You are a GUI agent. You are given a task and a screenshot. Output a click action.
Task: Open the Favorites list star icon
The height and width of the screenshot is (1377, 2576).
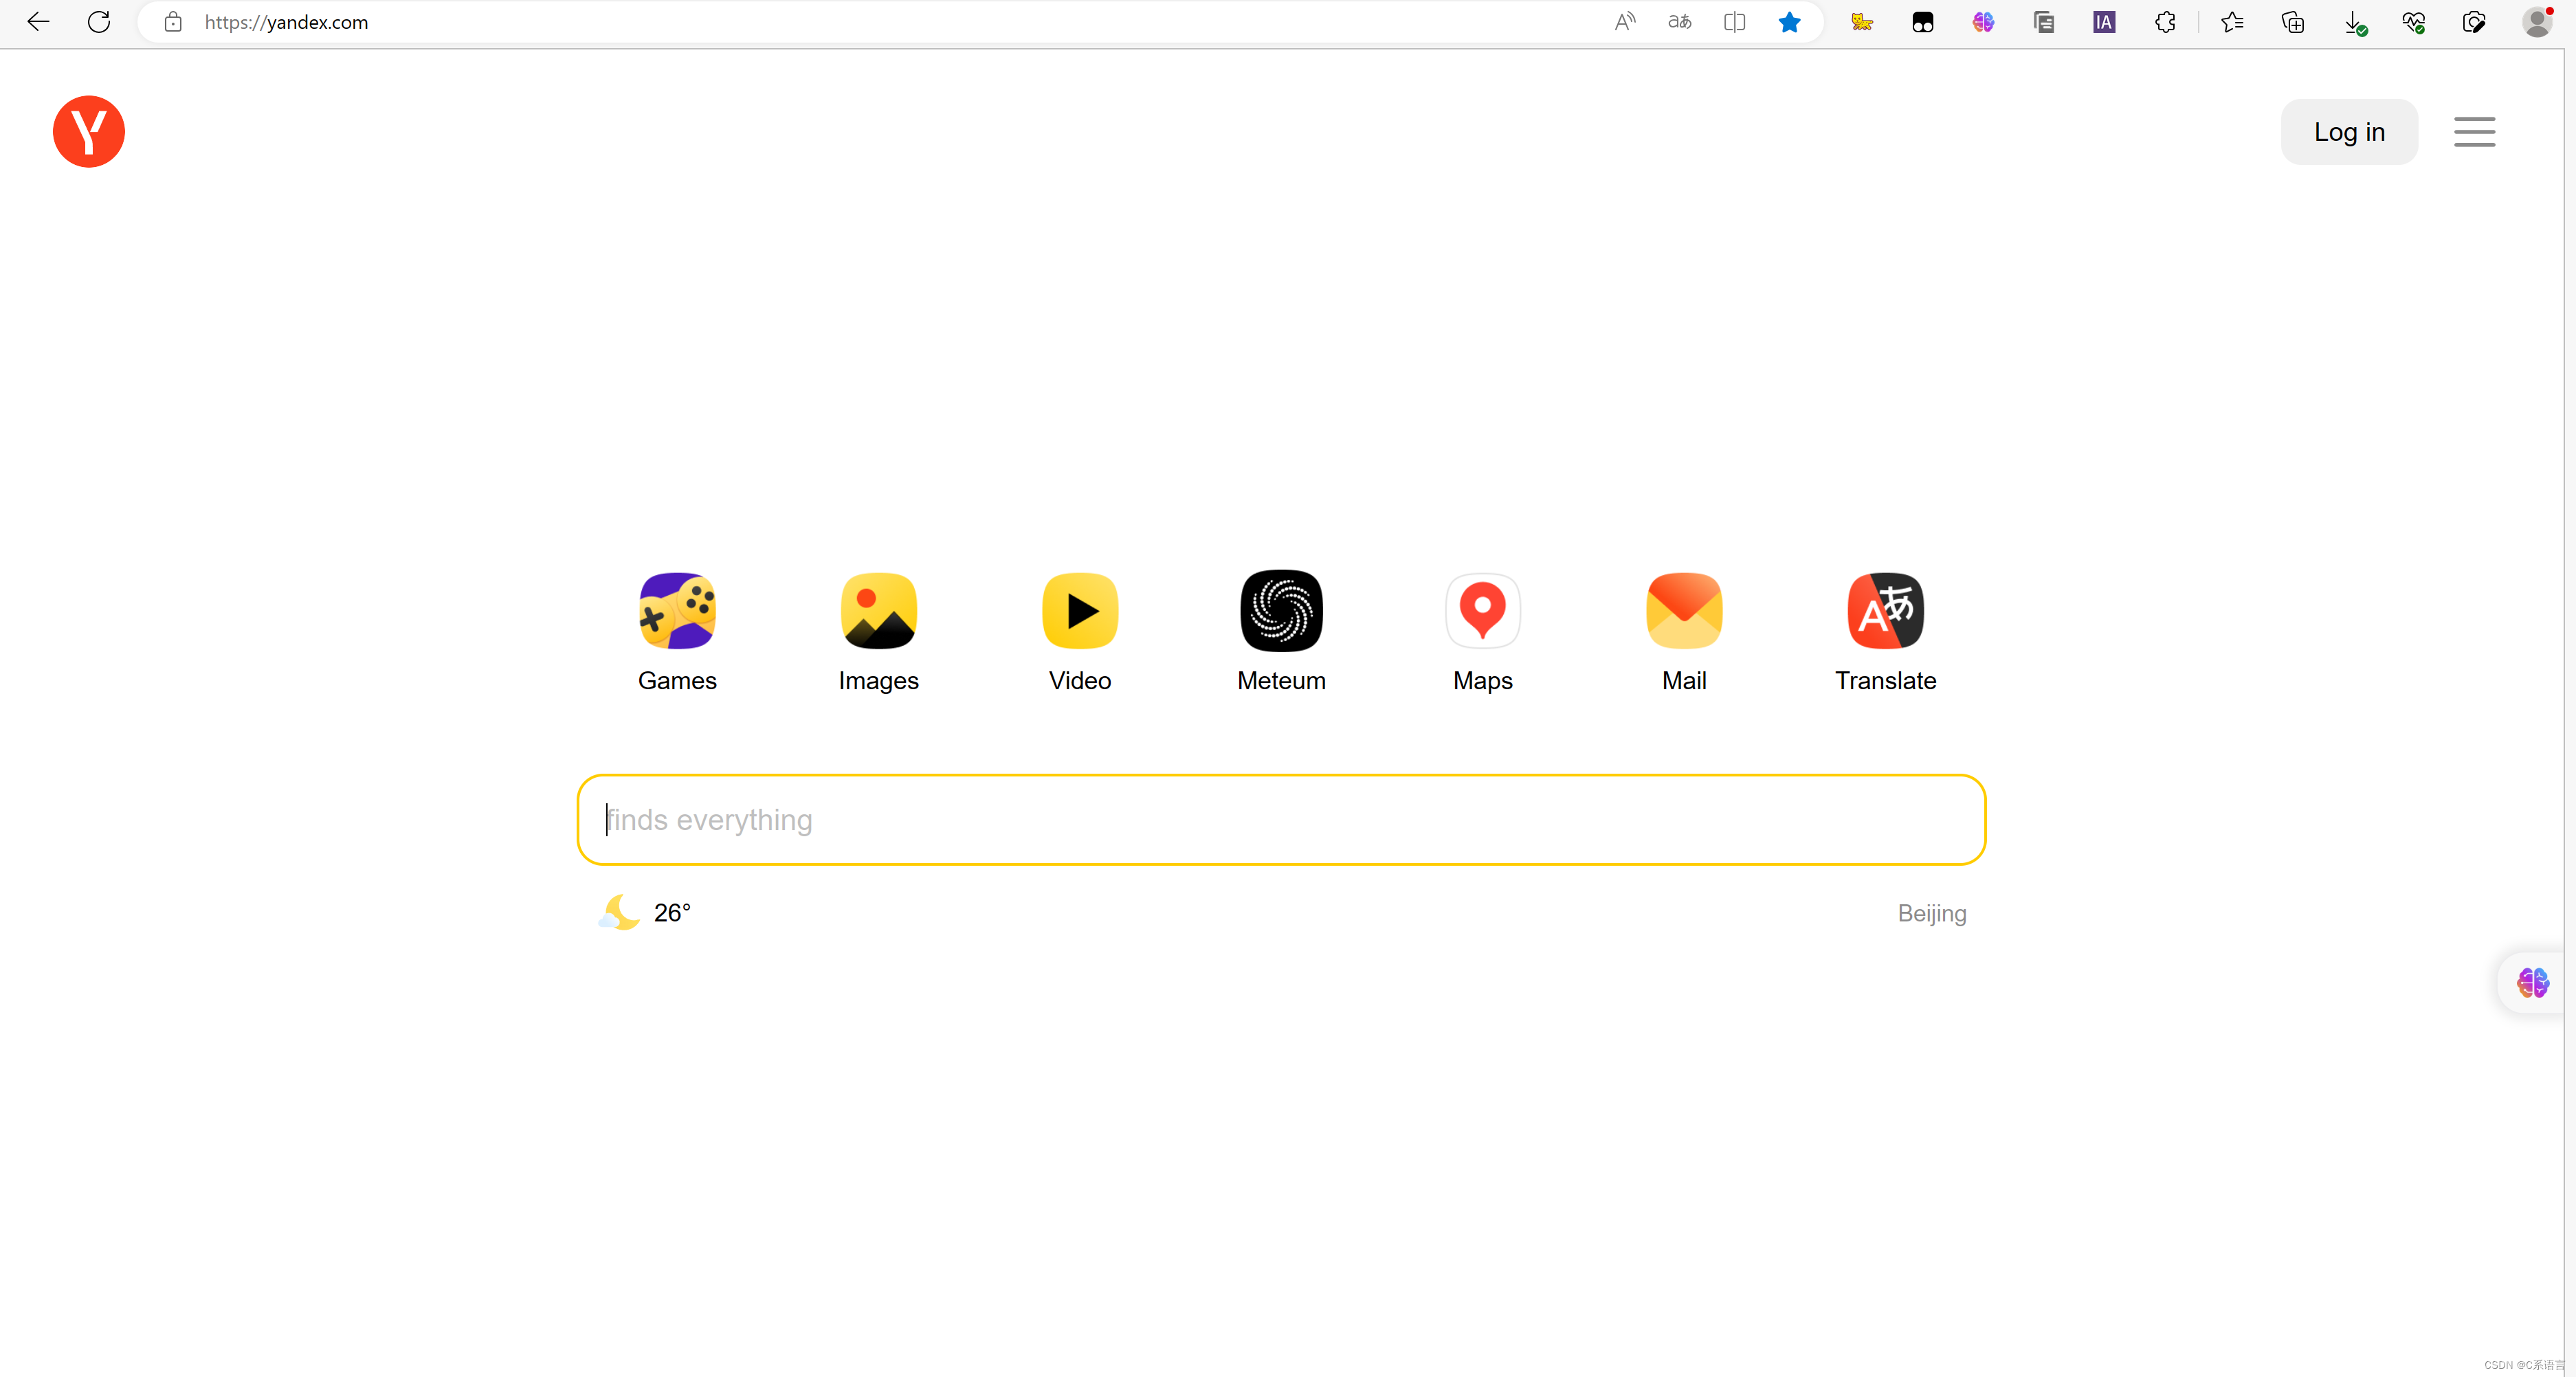(x=2232, y=22)
